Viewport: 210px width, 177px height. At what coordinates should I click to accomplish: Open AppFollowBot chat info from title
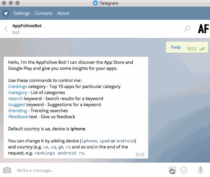27,26
